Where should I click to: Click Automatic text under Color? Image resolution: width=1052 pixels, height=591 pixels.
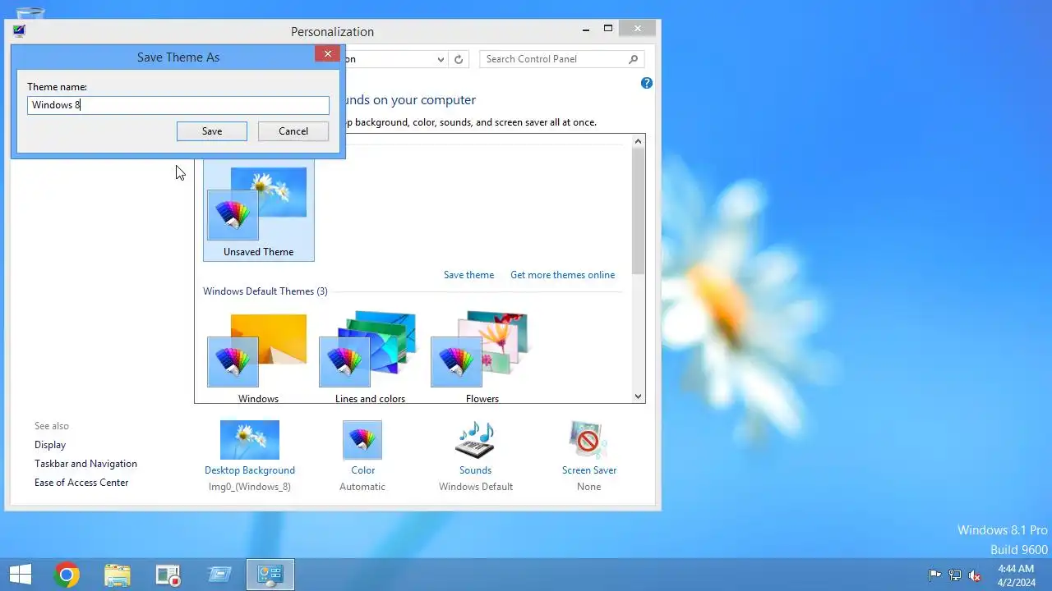(x=362, y=487)
